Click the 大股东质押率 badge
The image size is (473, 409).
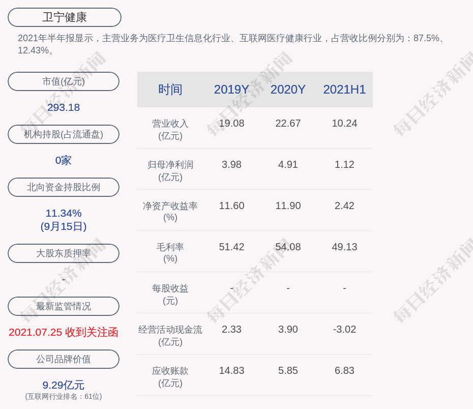63,253
